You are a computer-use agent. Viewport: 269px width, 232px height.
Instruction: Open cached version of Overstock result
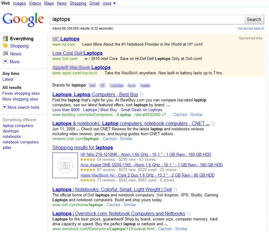coord(165,229)
